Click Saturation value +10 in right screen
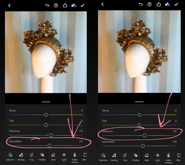The width and height of the screenshot is (185, 165). [175, 142]
